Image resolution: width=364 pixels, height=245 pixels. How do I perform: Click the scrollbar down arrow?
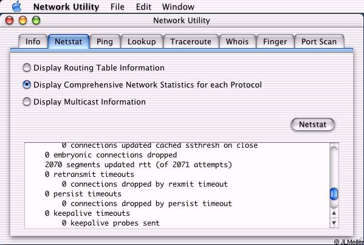coord(334,223)
